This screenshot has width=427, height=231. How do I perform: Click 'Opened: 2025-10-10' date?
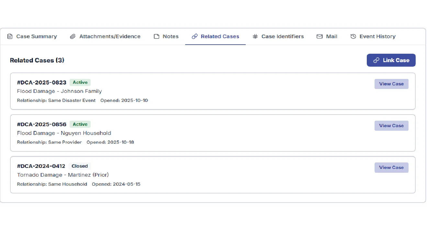click(x=124, y=100)
